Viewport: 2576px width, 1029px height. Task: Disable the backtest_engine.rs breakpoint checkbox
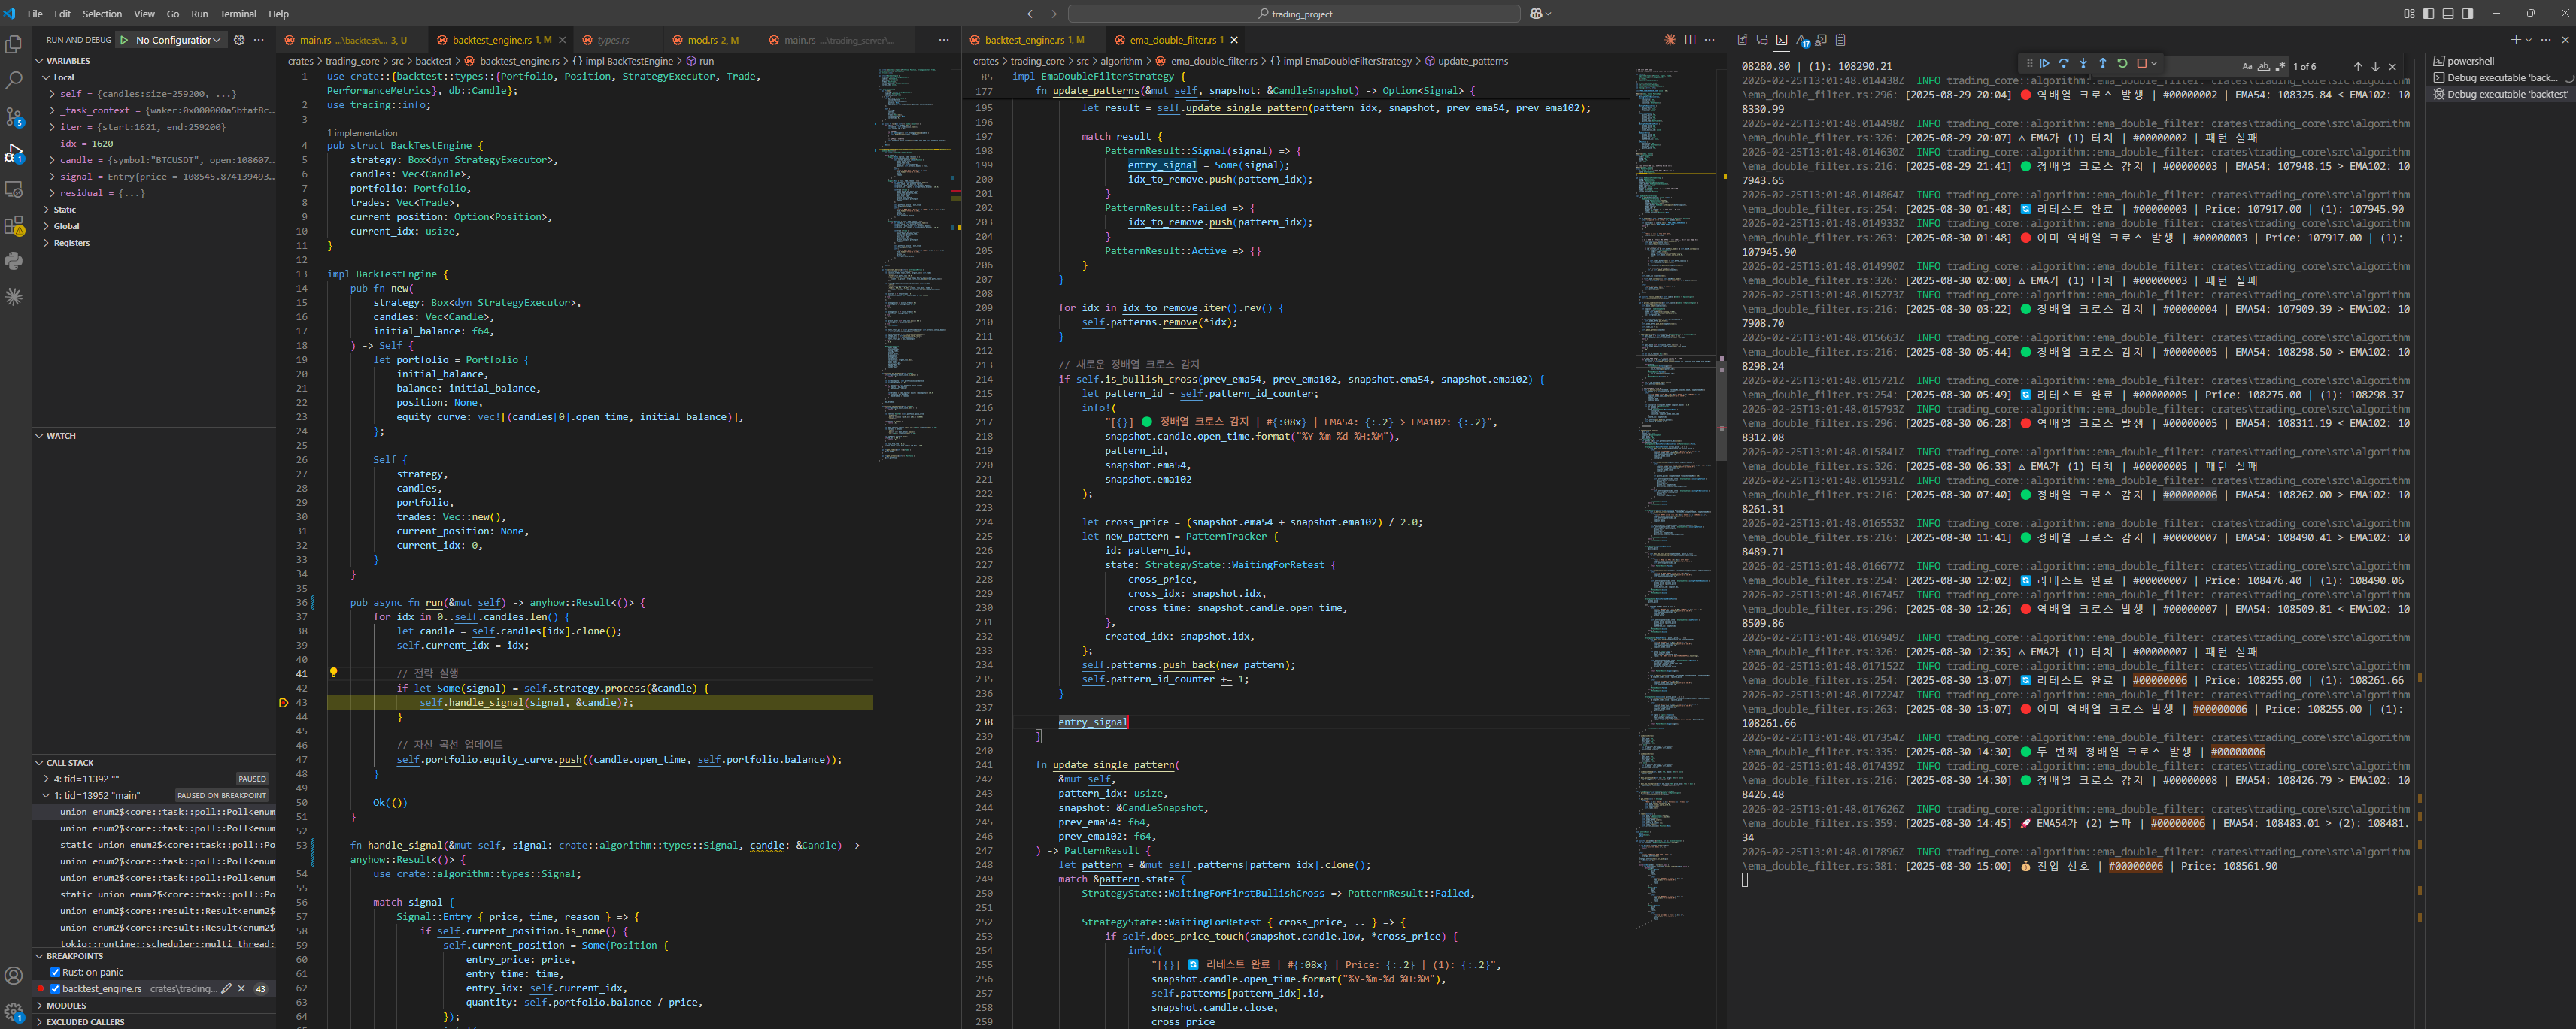click(x=55, y=989)
